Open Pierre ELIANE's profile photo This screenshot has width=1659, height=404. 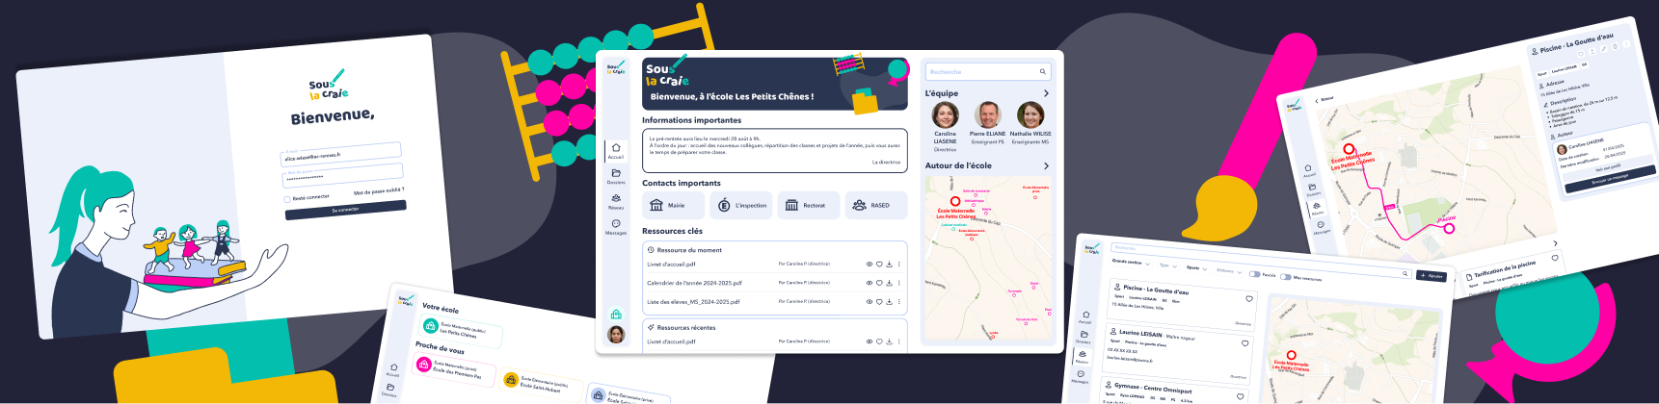(987, 114)
